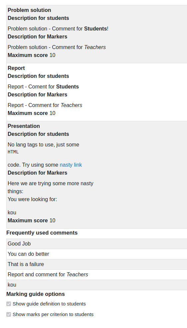Click Problem solution Comment for Students text

(58, 28)
